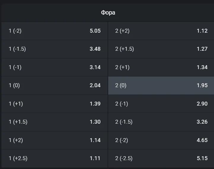This screenshot has height=169, width=214.
Task: Choose 1 (+2) odds 1.14
Action: [55, 140]
